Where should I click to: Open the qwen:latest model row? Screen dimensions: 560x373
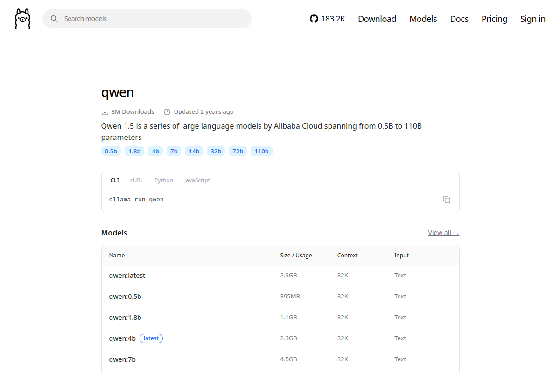pos(280,276)
